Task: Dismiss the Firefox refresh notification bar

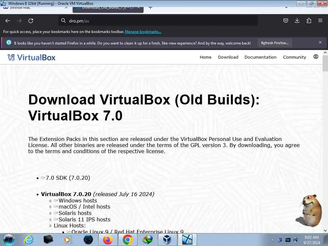Action: point(320,43)
